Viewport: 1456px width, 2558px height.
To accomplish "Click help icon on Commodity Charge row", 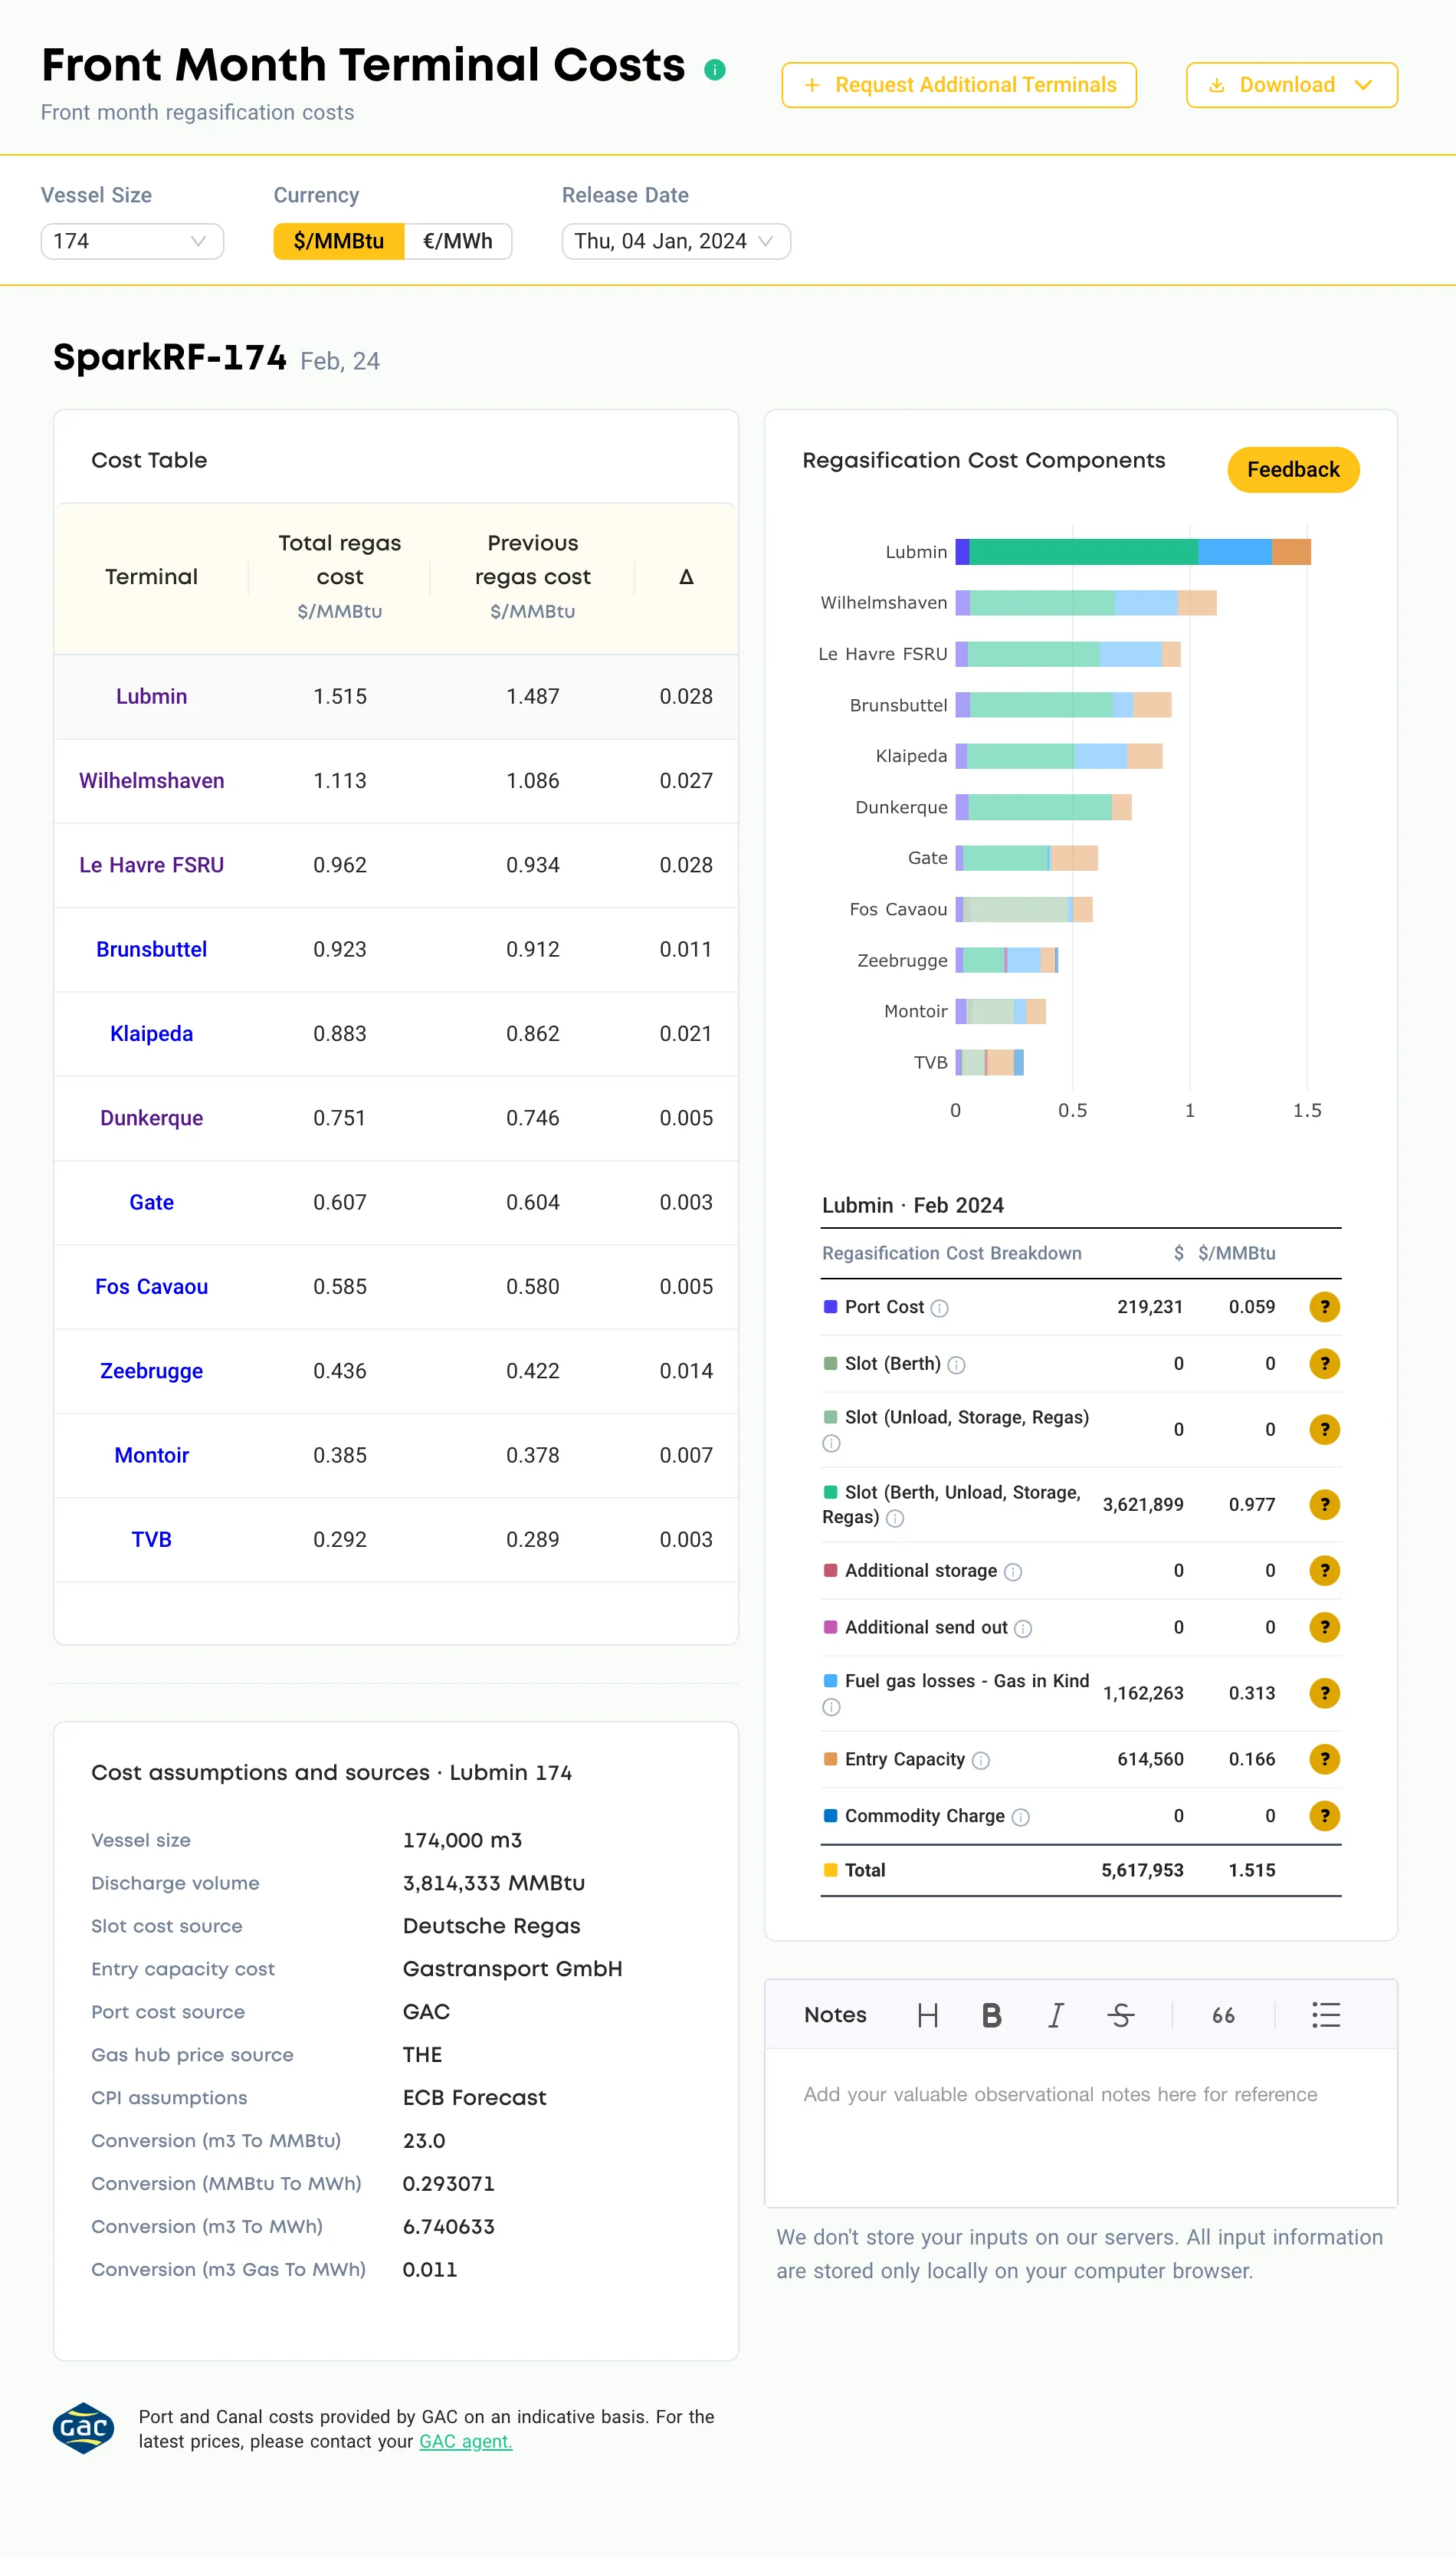I will (1324, 1816).
